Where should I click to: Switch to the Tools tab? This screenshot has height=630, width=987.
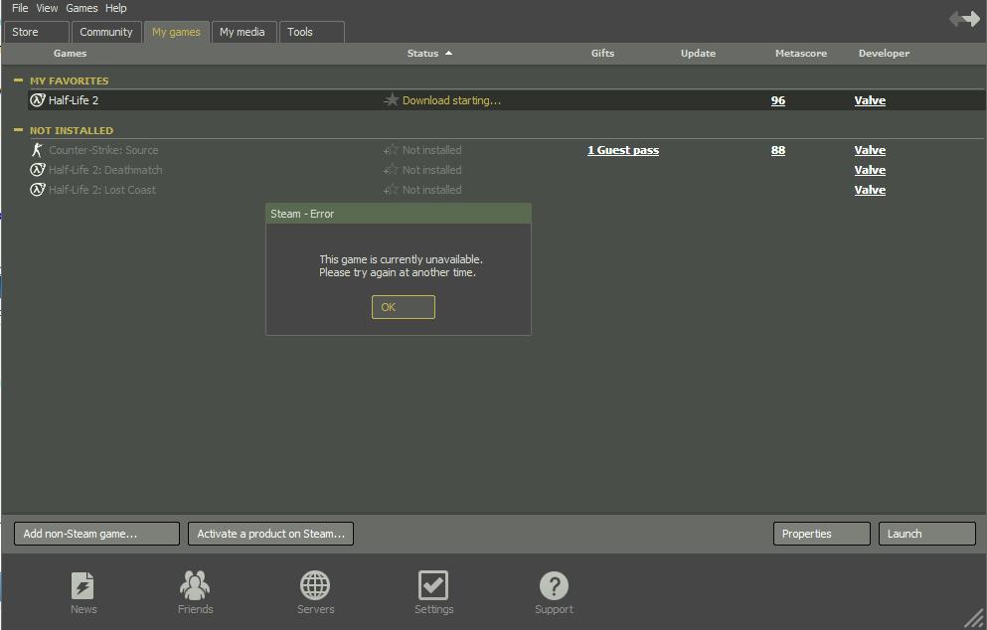pyautogui.click(x=311, y=32)
